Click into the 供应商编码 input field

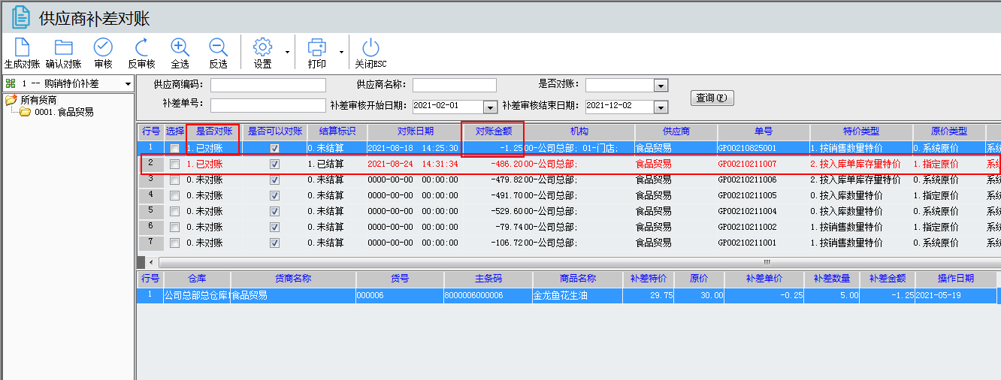[x=268, y=85]
